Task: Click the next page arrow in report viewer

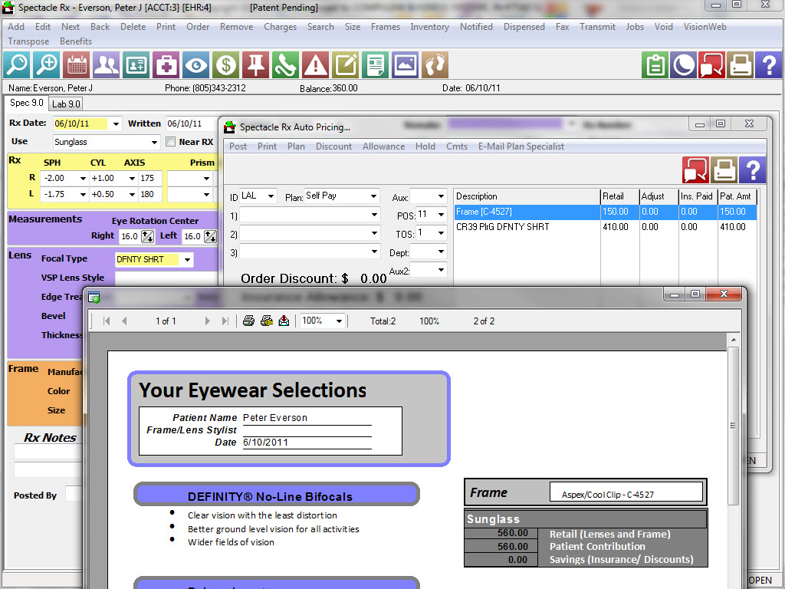Action: (x=207, y=321)
